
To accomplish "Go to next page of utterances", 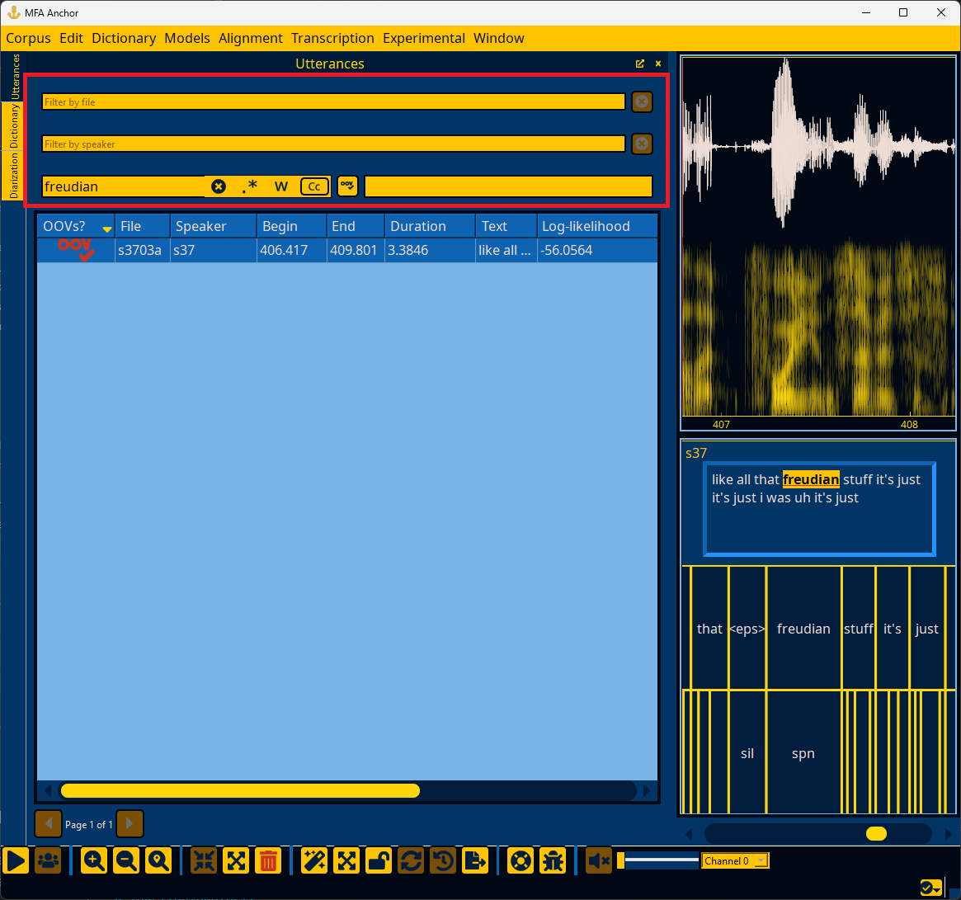I will 130,824.
